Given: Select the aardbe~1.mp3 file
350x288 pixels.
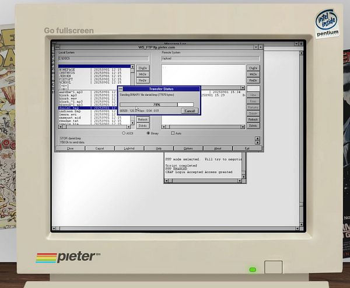Looking at the screenshot, I should [88, 92].
